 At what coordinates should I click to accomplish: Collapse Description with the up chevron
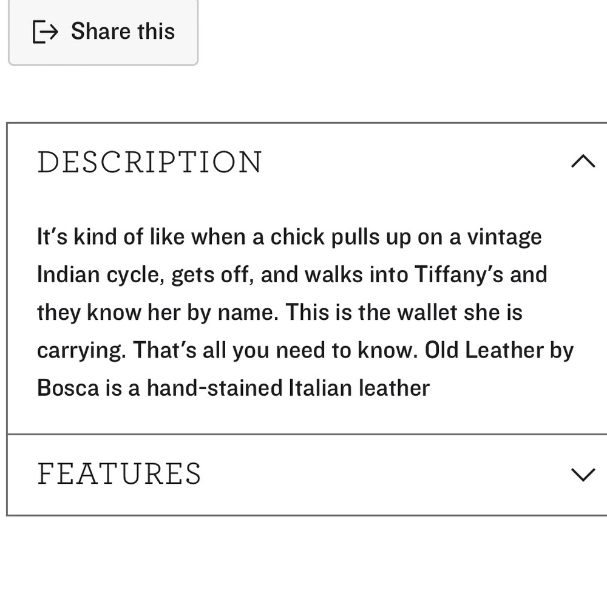tap(583, 161)
